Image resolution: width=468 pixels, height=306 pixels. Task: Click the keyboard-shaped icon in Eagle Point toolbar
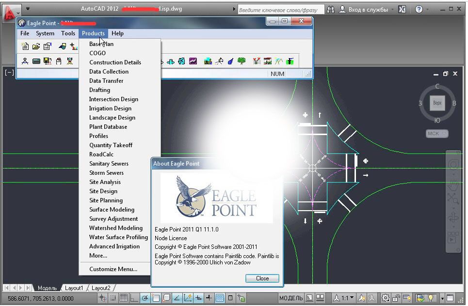pyautogui.click(x=36, y=61)
